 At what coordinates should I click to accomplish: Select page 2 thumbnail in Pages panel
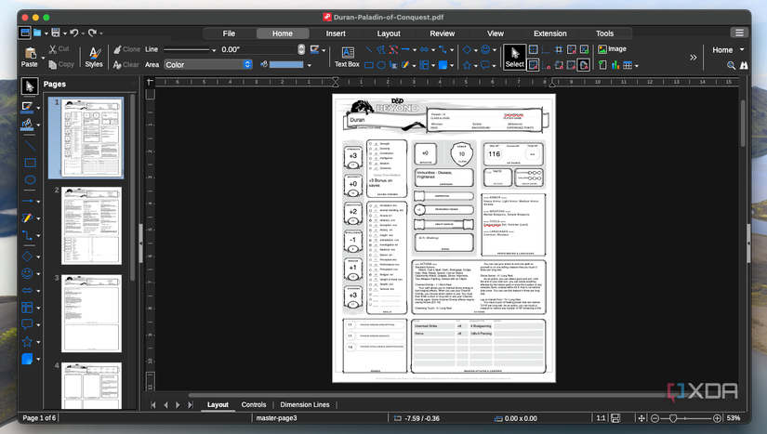(x=91, y=225)
